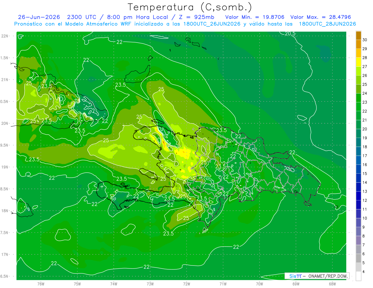
Task: Click the '18N' latitude axis label
Action: pyautogui.click(x=5, y=211)
